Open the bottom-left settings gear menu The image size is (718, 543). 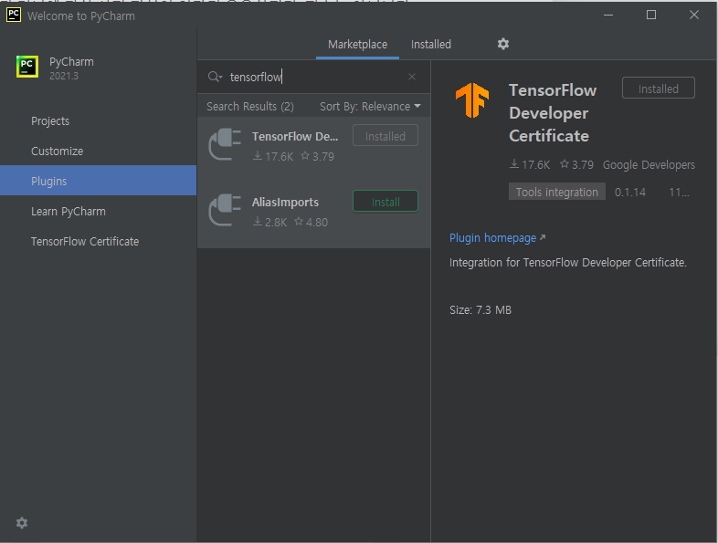[22, 523]
